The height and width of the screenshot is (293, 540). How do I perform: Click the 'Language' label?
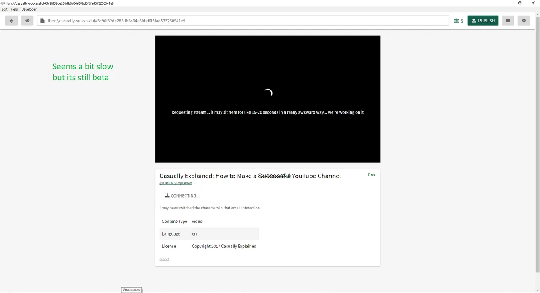pyautogui.click(x=171, y=234)
